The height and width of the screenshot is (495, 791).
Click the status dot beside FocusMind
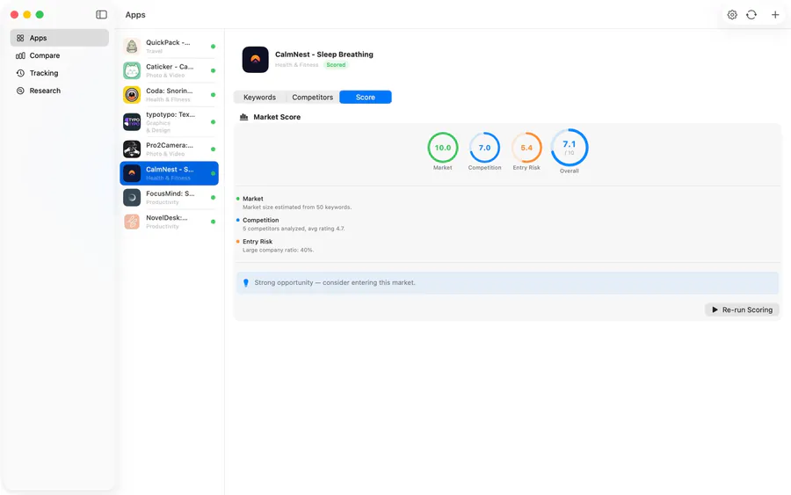coord(213,198)
